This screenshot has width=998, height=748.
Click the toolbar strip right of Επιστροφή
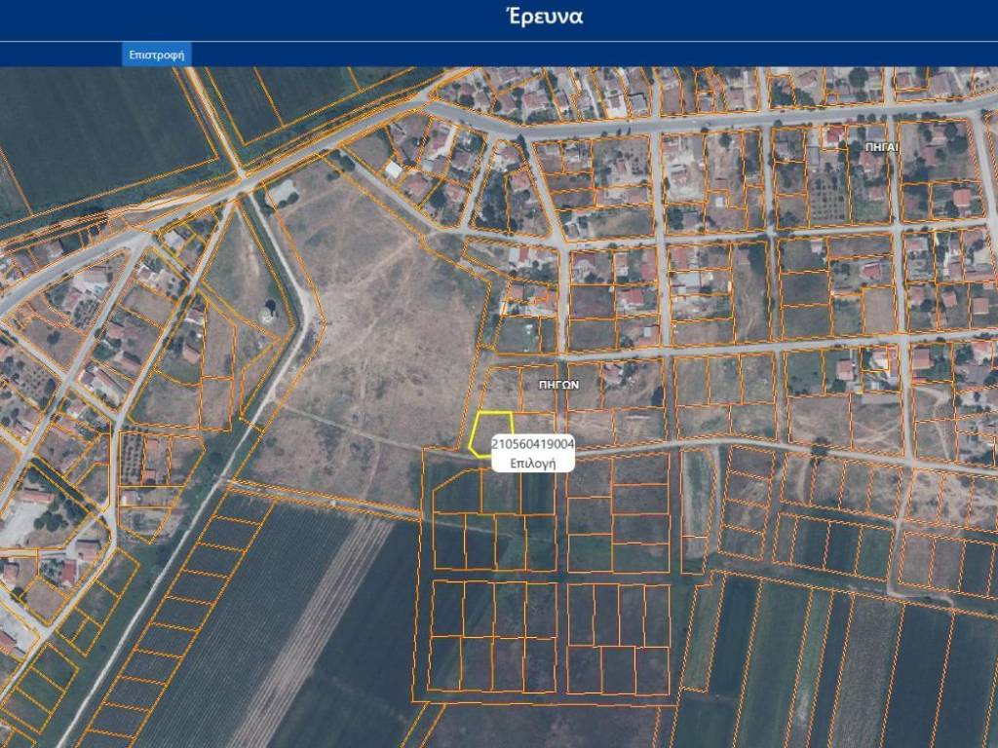(x=585, y=54)
